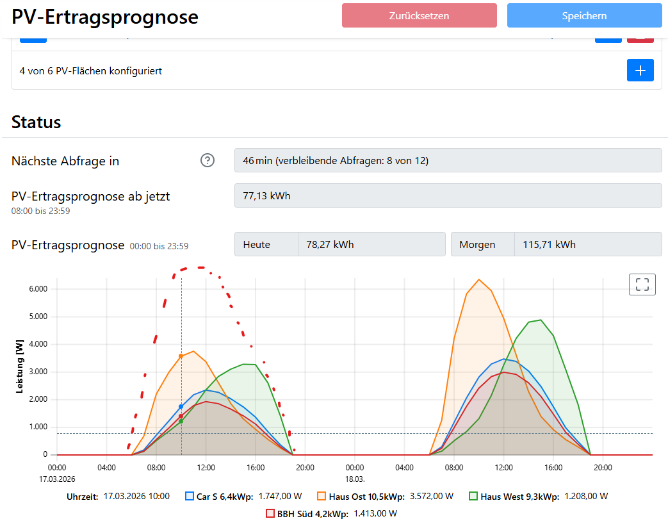
Task: Click the dashed time marker at 10:00
Action: pos(181,365)
